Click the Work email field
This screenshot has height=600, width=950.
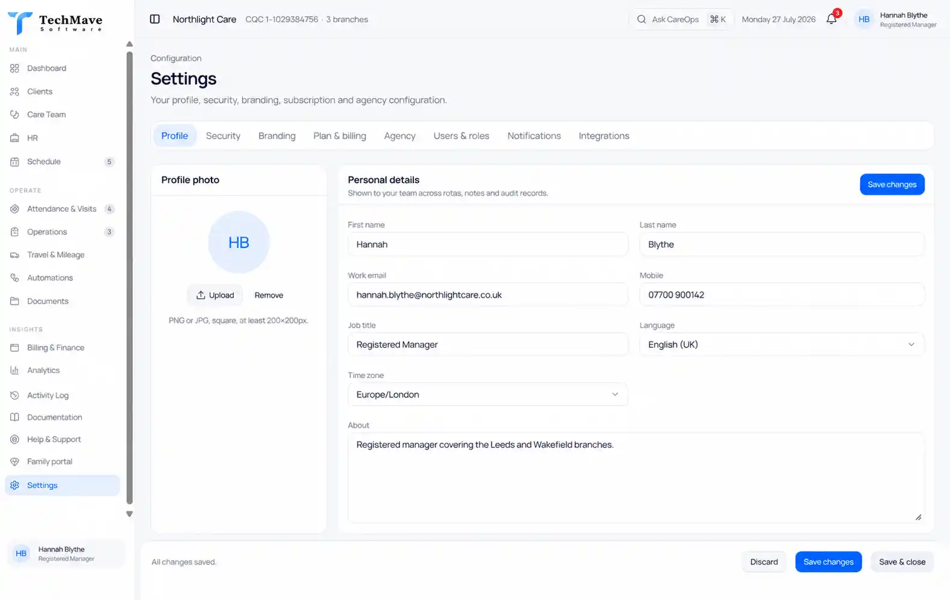tap(487, 295)
